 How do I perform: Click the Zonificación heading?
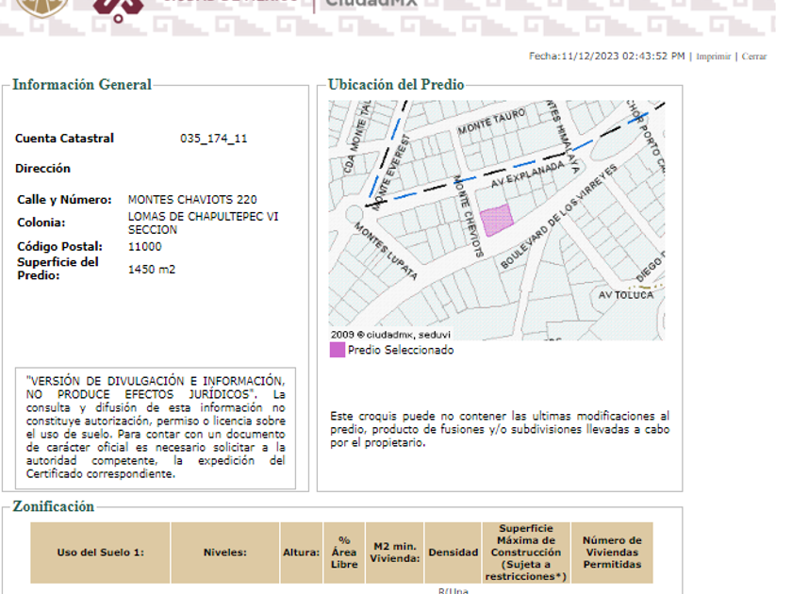point(54,506)
